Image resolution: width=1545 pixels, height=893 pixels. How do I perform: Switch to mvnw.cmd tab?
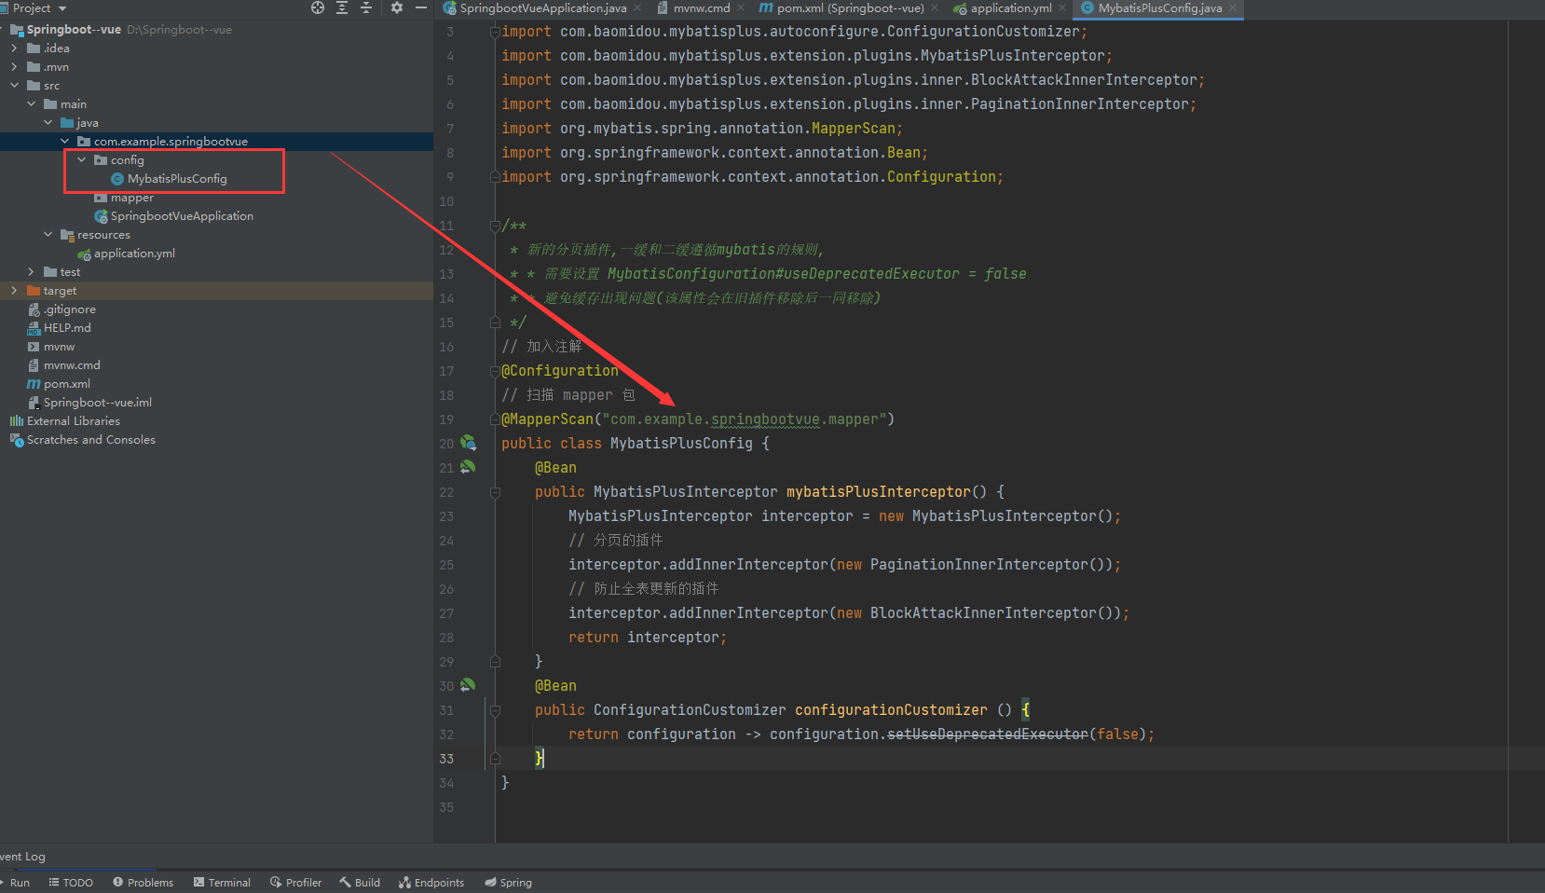coord(701,7)
